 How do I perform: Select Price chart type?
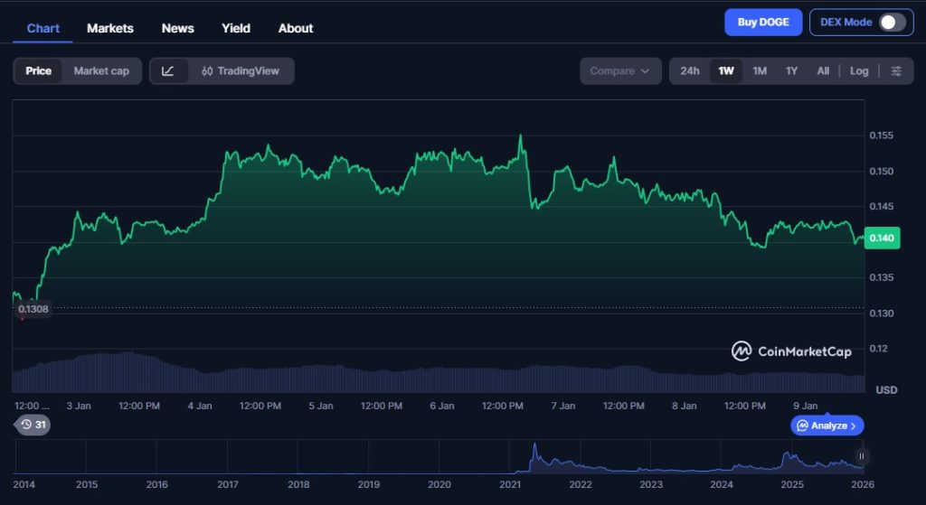(x=38, y=70)
